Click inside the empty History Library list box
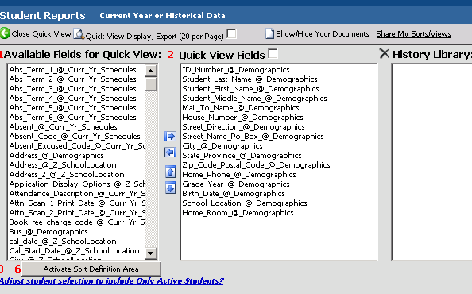This screenshot has height=294, width=472. click(432, 162)
